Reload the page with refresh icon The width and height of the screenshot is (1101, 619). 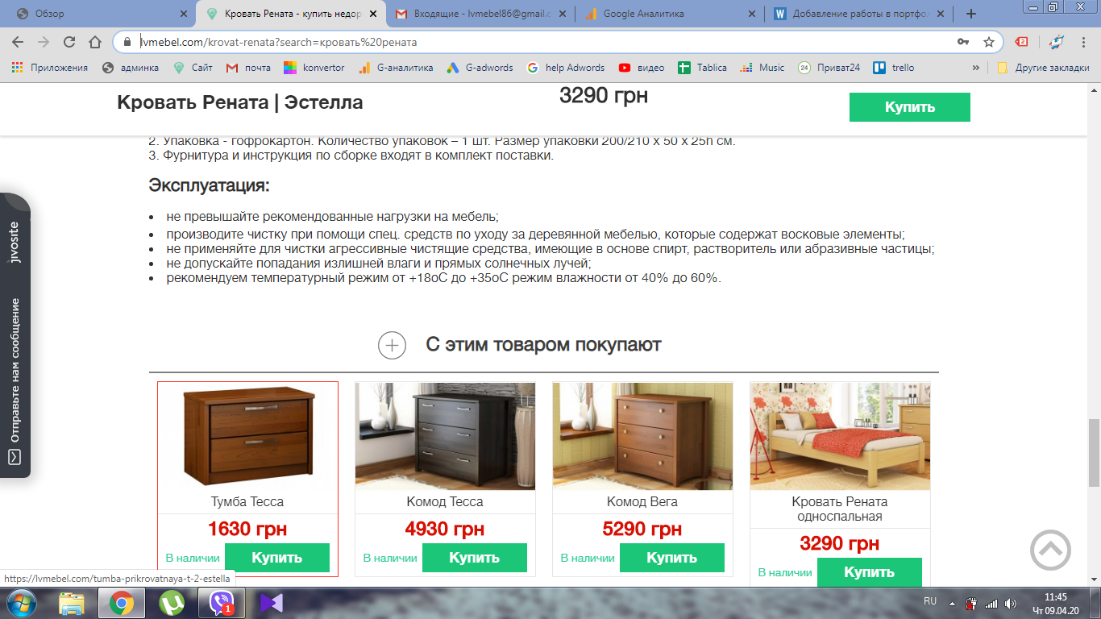coord(69,42)
